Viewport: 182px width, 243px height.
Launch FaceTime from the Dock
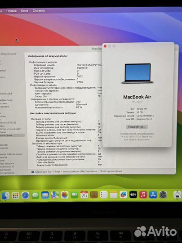[75, 195]
